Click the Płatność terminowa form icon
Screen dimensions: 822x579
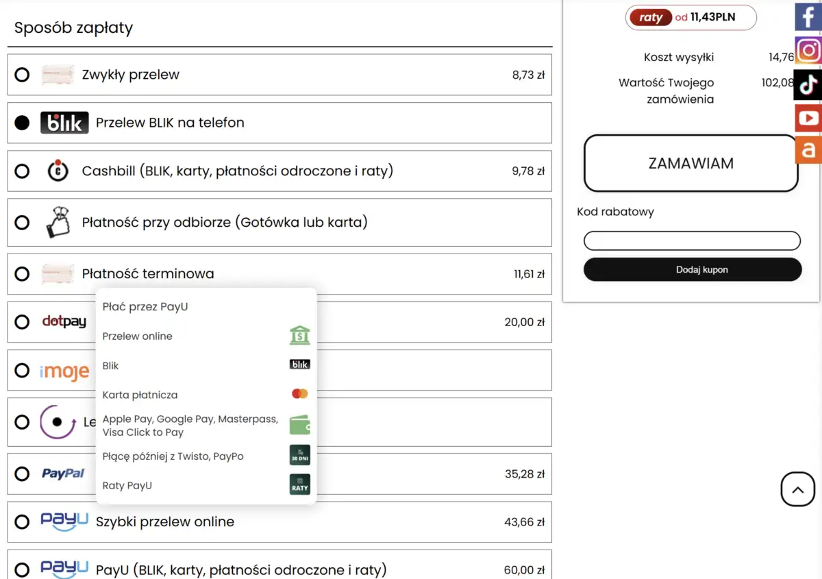58,273
